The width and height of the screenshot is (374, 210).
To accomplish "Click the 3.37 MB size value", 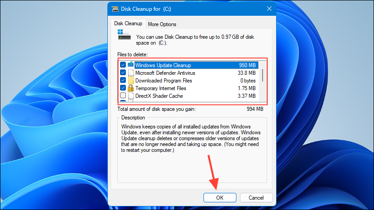I will (246, 96).
